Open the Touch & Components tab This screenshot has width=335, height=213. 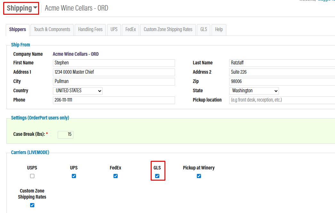tap(52, 30)
